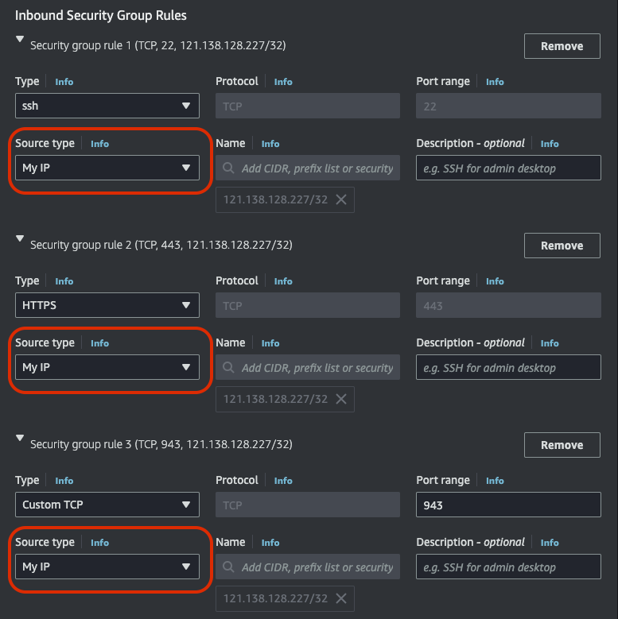Click search icon in rule 3 Name field
Image resolution: width=618 pixels, height=619 pixels.
pos(228,567)
